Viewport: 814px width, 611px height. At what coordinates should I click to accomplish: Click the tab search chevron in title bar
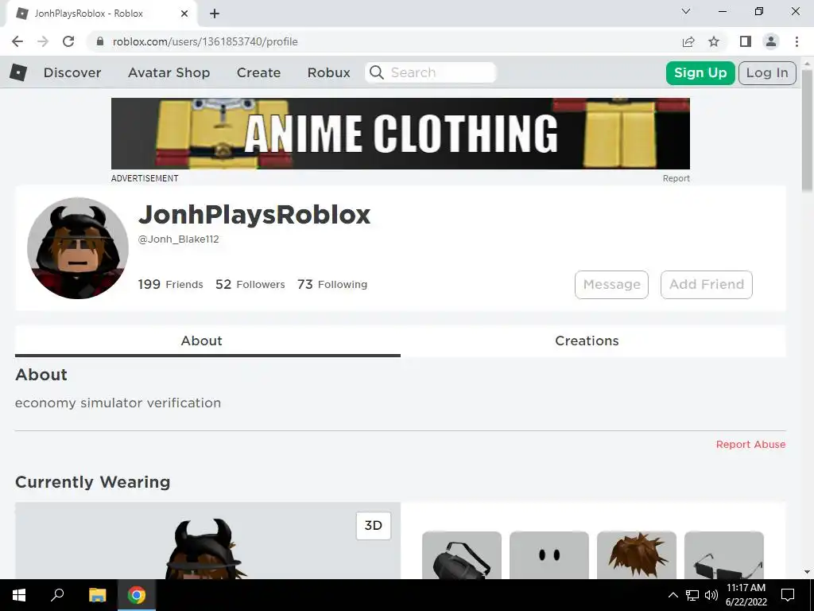click(x=686, y=11)
